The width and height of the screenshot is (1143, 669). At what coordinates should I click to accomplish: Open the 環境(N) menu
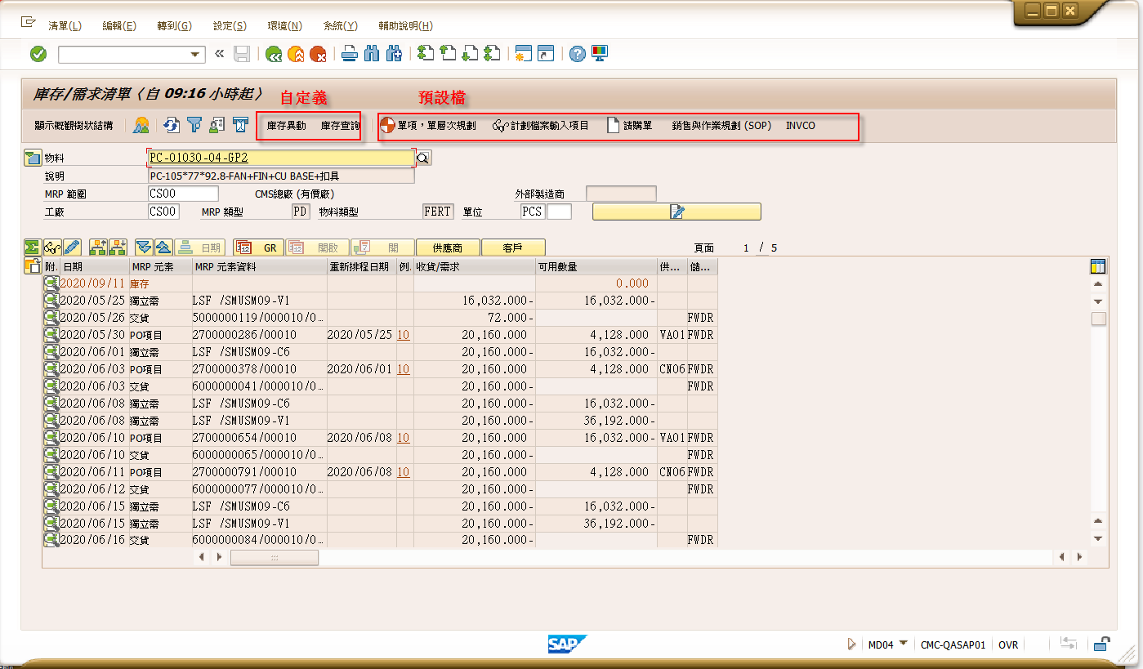point(284,25)
